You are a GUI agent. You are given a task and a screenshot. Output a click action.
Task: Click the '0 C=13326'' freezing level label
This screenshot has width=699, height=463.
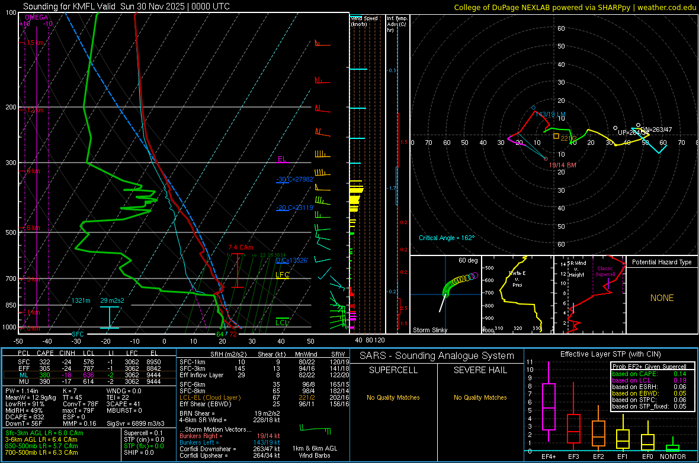[292, 260]
